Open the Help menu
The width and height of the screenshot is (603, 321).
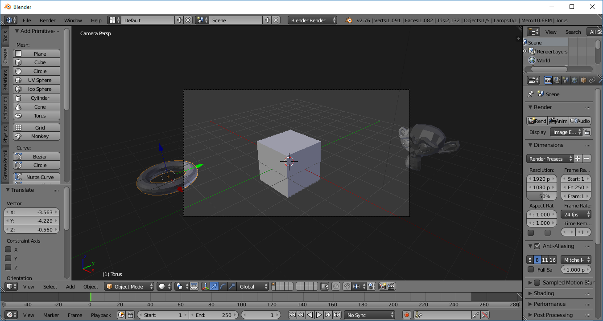click(96, 20)
